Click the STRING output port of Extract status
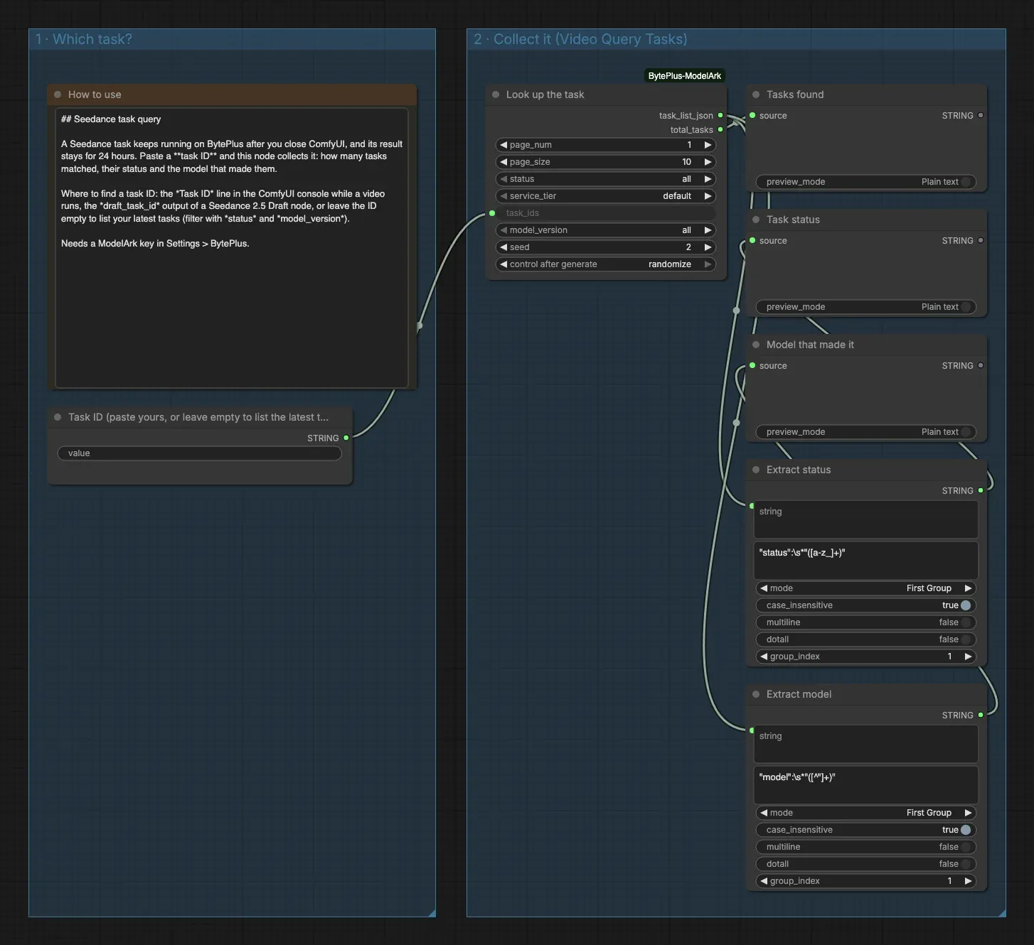 pos(981,490)
